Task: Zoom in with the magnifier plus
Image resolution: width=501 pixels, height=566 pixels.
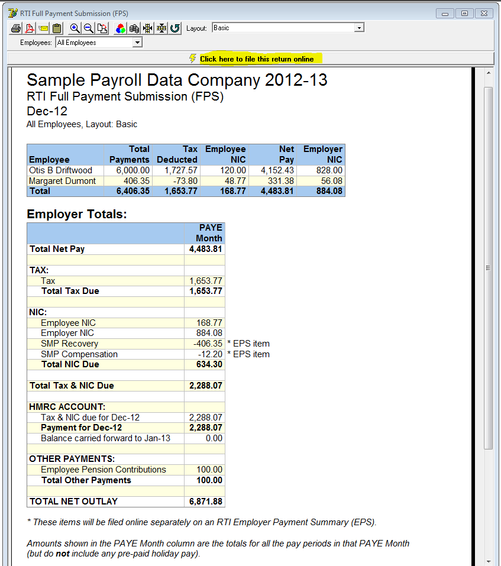Action: [x=75, y=28]
